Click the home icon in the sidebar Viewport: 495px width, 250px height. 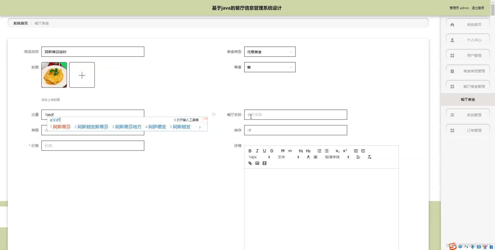click(x=452, y=25)
